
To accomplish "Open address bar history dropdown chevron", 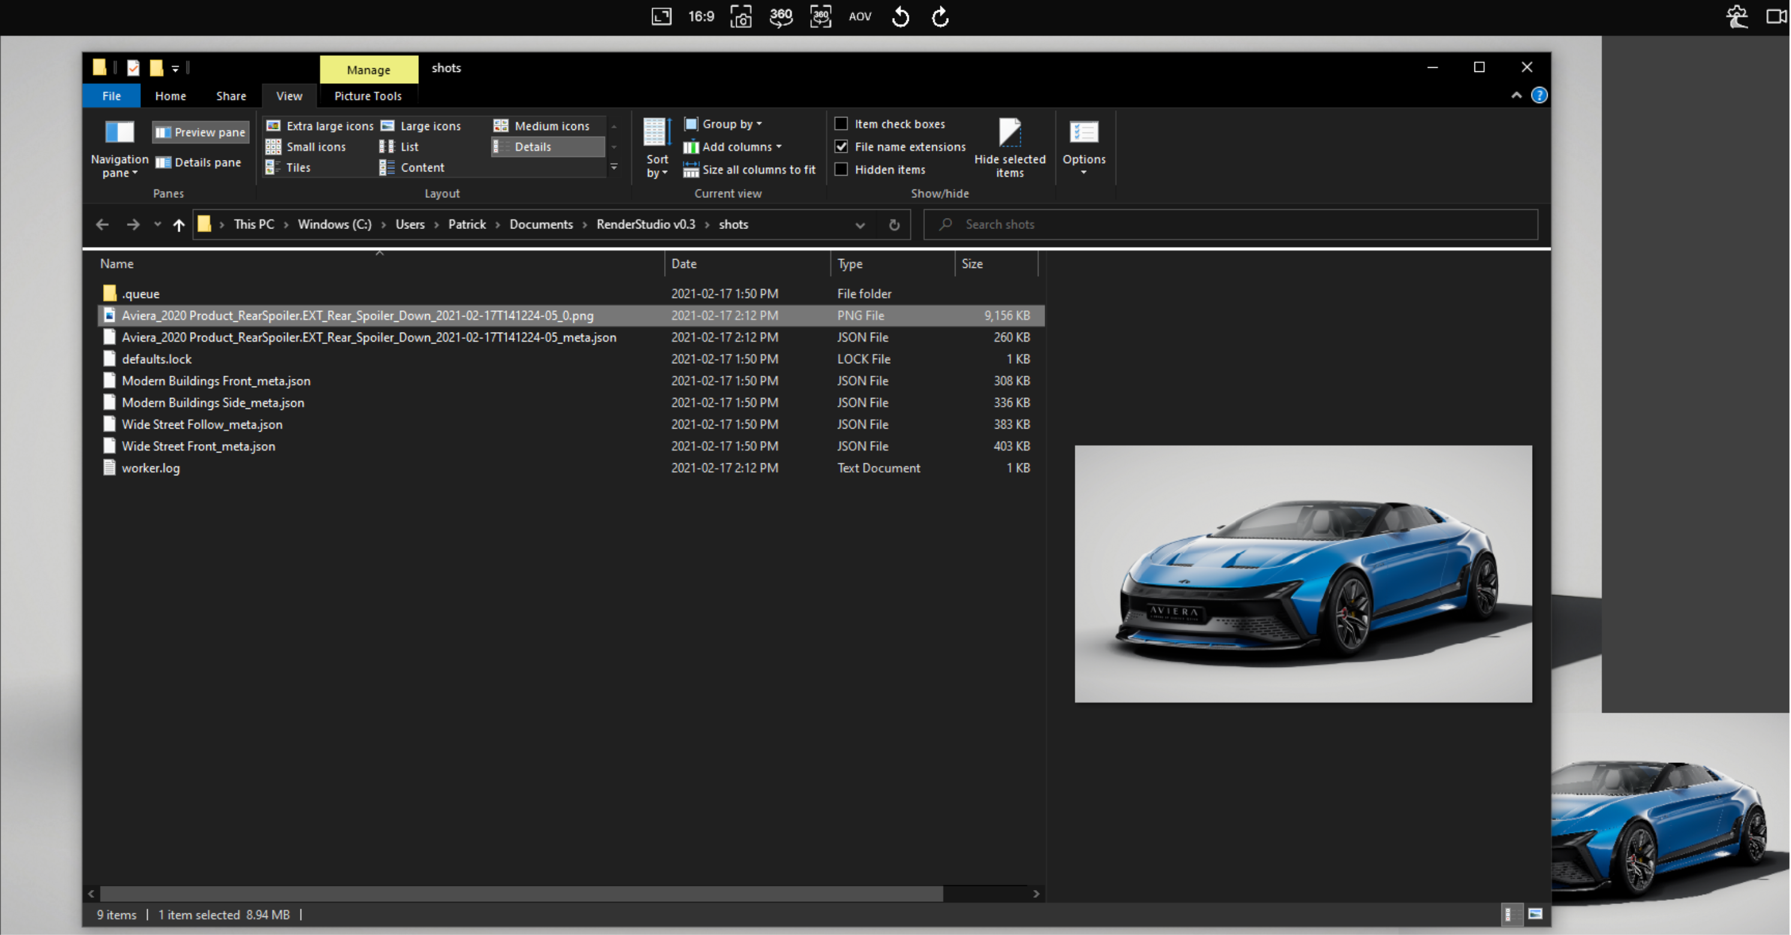I will [x=860, y=225].
